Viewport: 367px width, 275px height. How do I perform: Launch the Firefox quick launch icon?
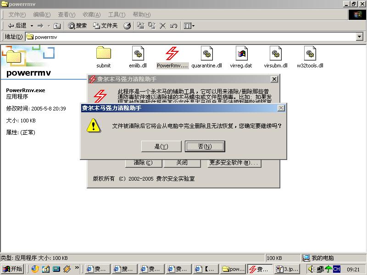tap(35, 269)
